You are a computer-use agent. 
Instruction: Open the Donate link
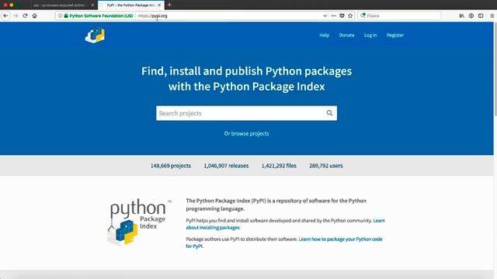(346, 35)
